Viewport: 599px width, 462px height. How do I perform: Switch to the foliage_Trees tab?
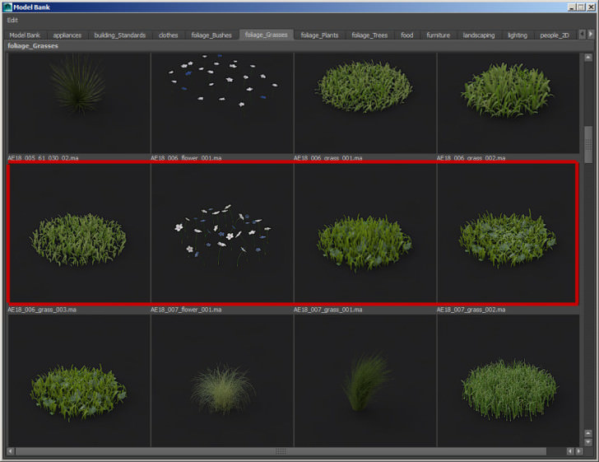pos(369,35)
